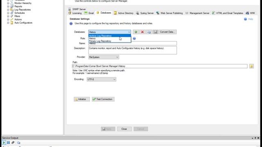This screenshot has height=147, width=262.
Task: Expand the Schedules node
Action: (x=8, y=13)
